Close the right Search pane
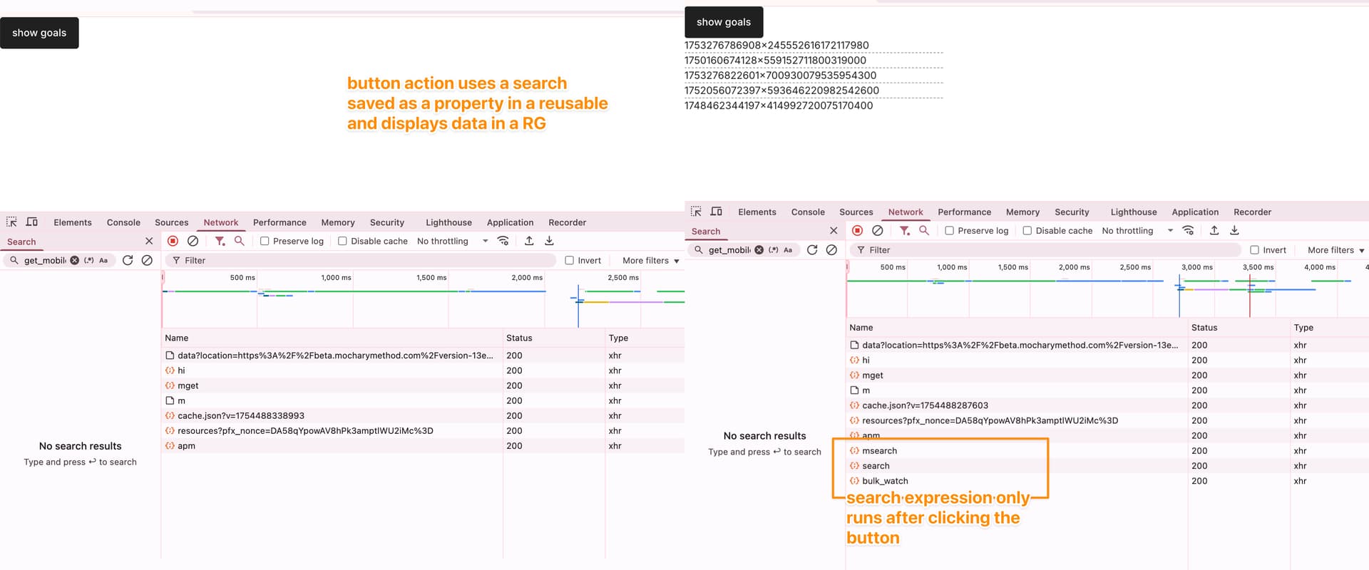This screenshot has width=1369, height=570. [x=834, y=230]
